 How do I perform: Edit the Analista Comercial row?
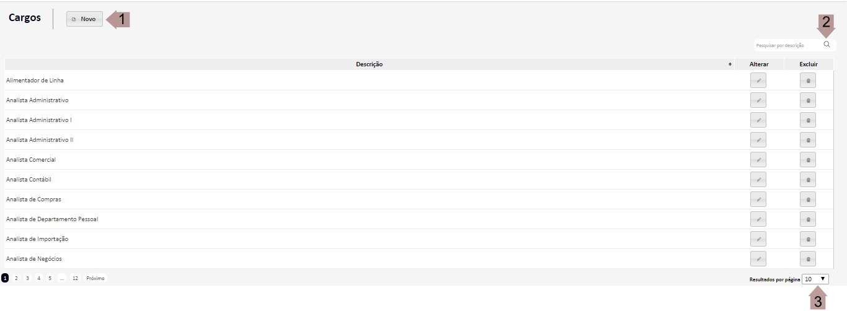758,160
